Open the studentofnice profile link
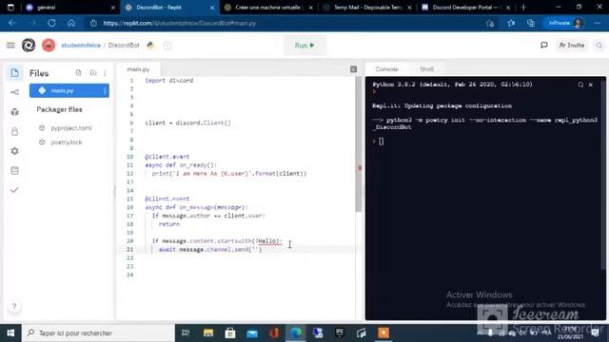The image size is (609, 342). click(81, 46)
